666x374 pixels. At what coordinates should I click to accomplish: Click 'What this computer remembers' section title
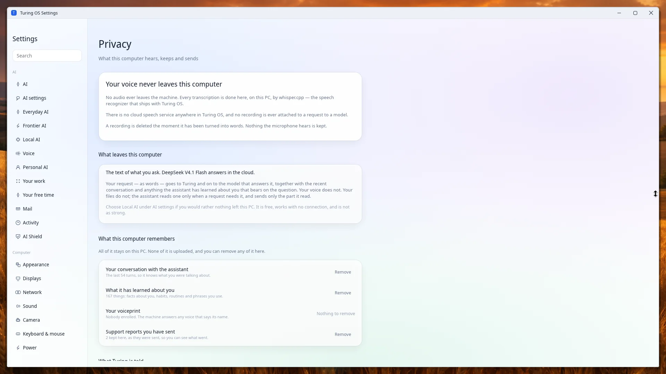tap(137, 239)
